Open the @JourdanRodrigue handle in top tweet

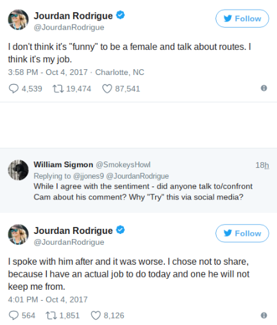point(69,28)
